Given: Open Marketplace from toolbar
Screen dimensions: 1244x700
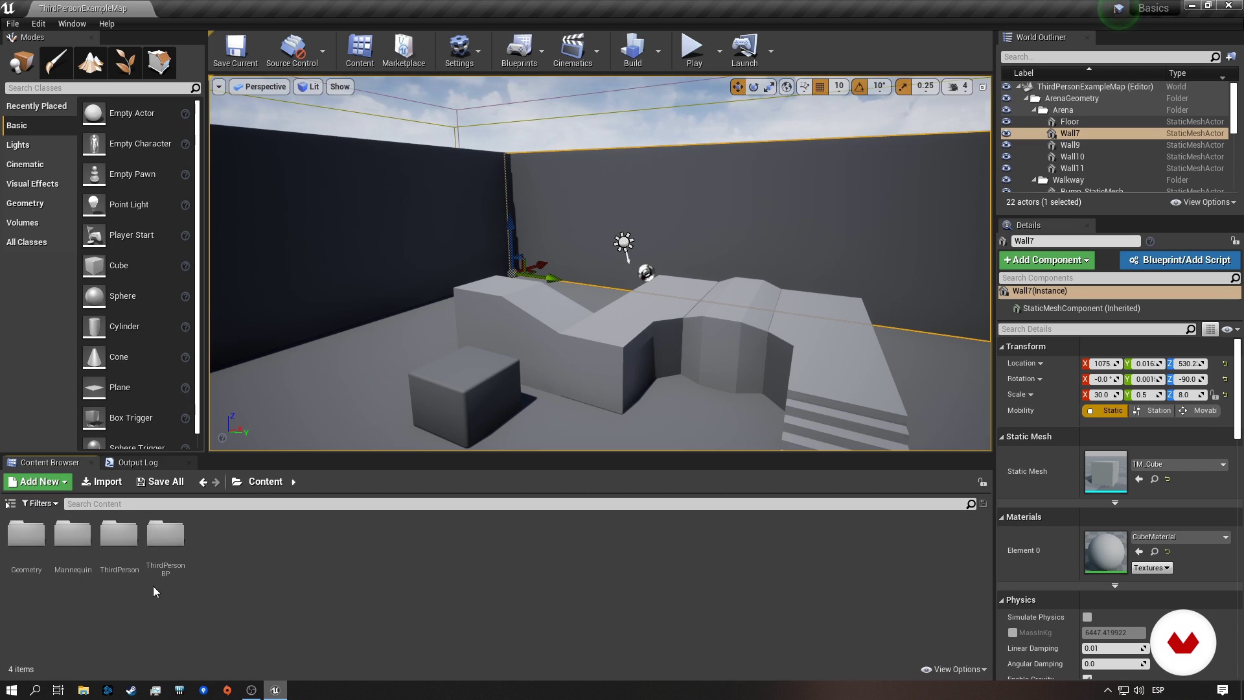Looking at the screenshot, I should click(404, 51).
